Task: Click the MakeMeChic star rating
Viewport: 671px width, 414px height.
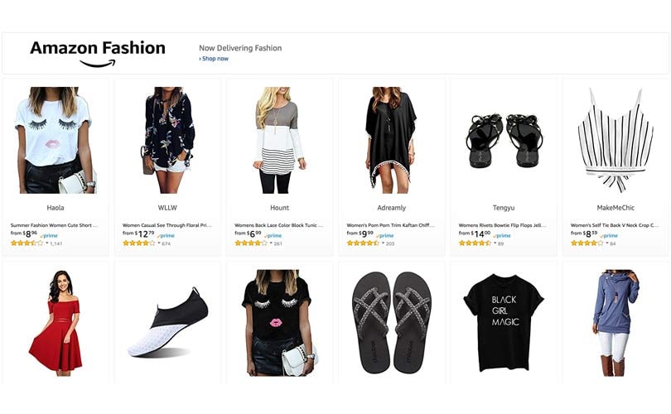Action: coord(587,243)
